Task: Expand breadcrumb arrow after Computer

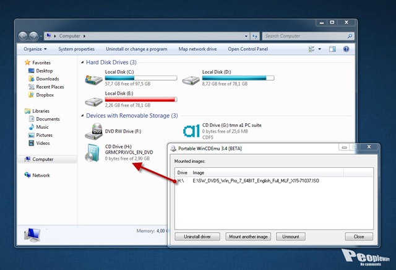Action: [x=84, y=36]
